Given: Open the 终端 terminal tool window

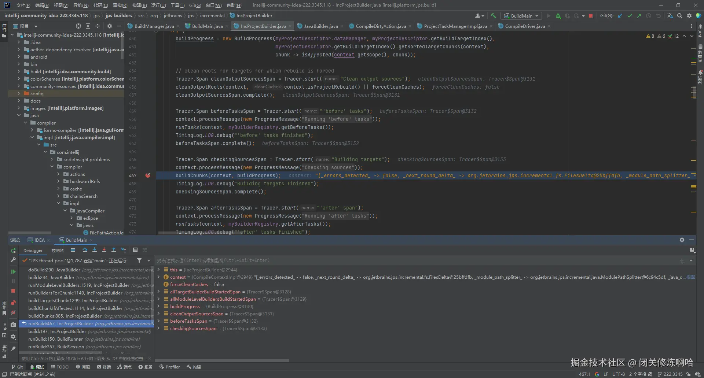Looking at the screenshot, I should click(x=104, y=367).
